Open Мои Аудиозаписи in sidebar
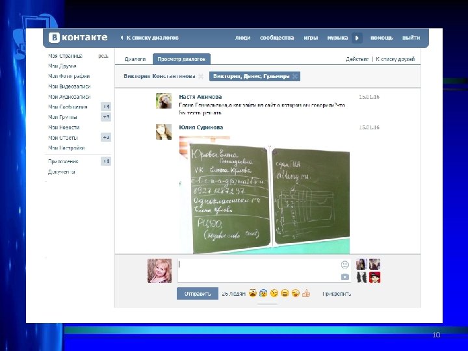 [x=70, y=97]
